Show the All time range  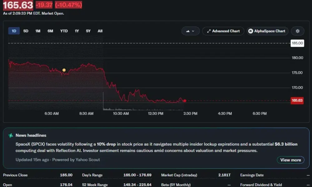pos(100,31)
